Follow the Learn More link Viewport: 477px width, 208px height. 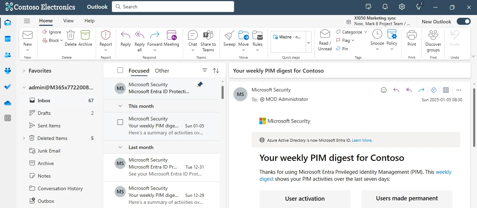(x=362, y=140)
